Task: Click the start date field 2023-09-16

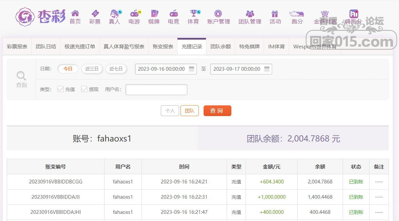Action: [x=166, y=69]
